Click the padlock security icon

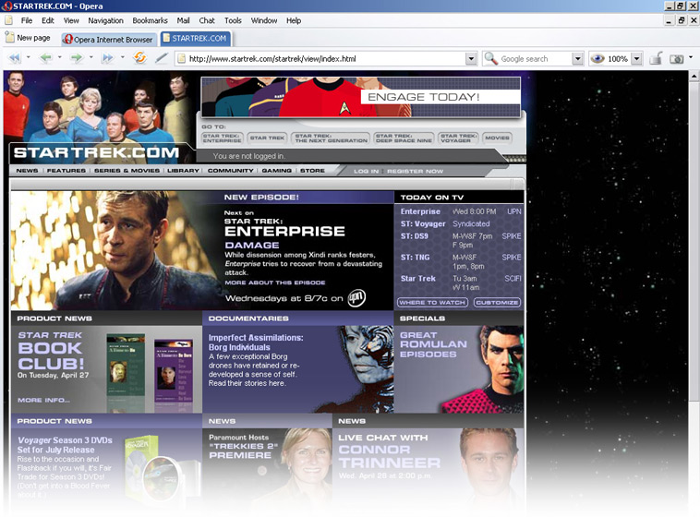[656, 58]
